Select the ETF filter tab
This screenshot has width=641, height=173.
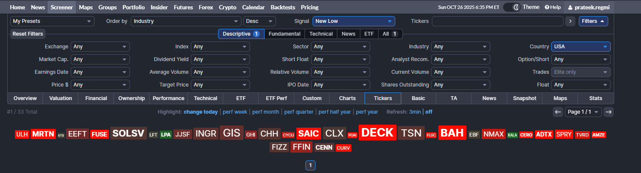click(x=368, y=34)
